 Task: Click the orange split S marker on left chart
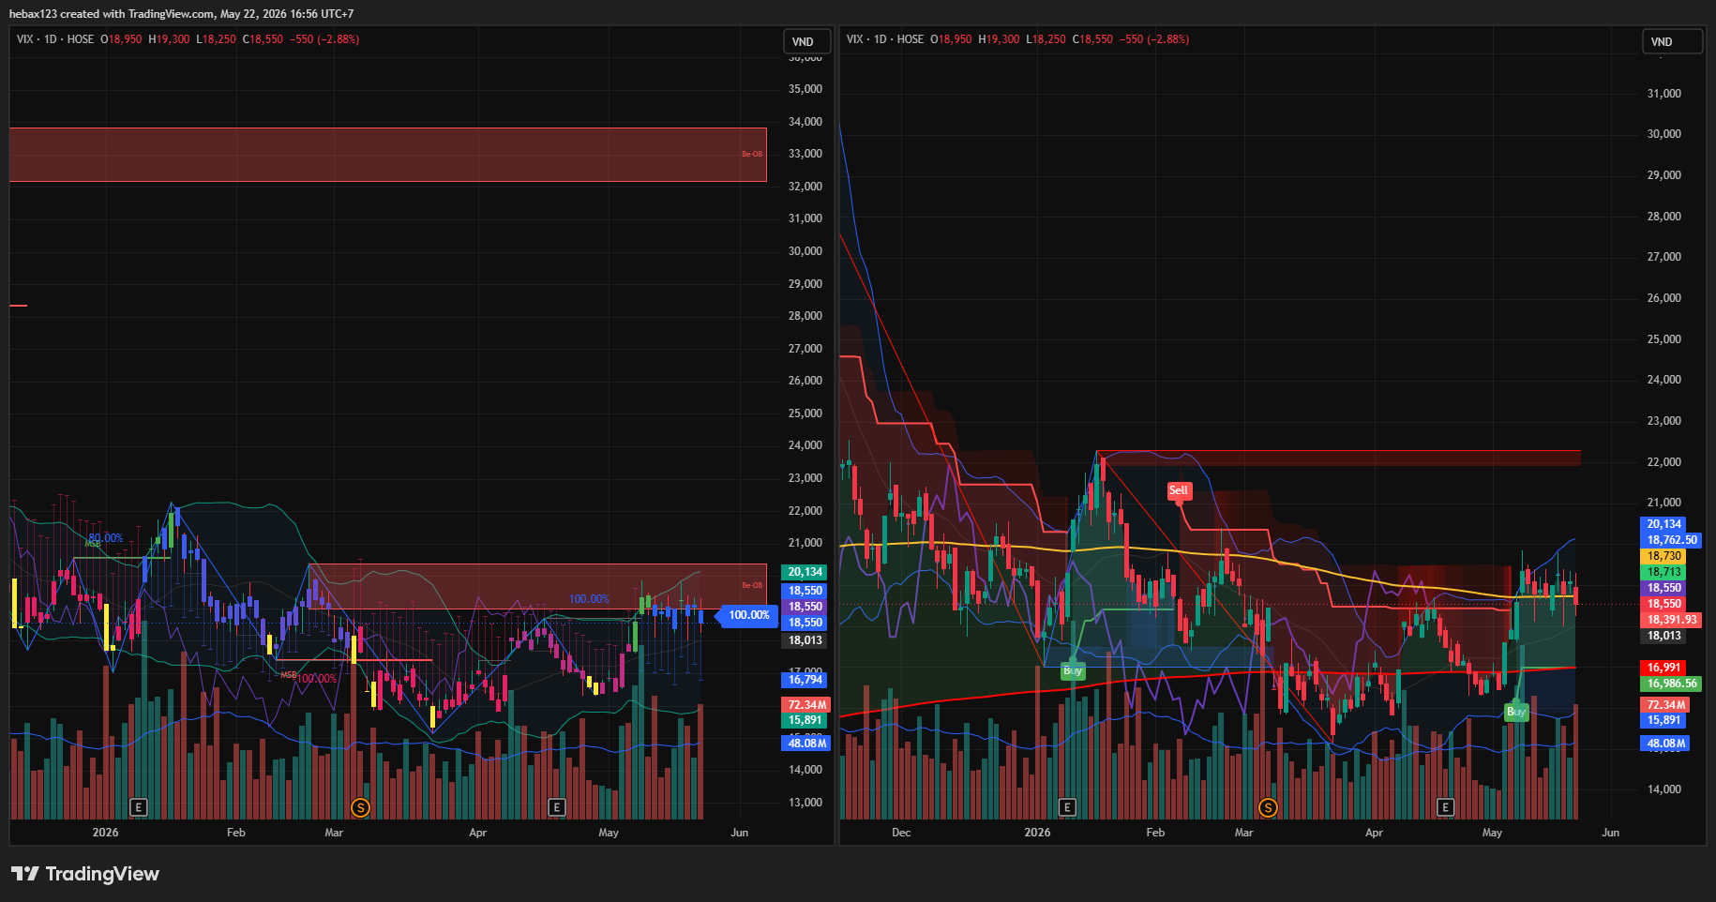point(360,807)
